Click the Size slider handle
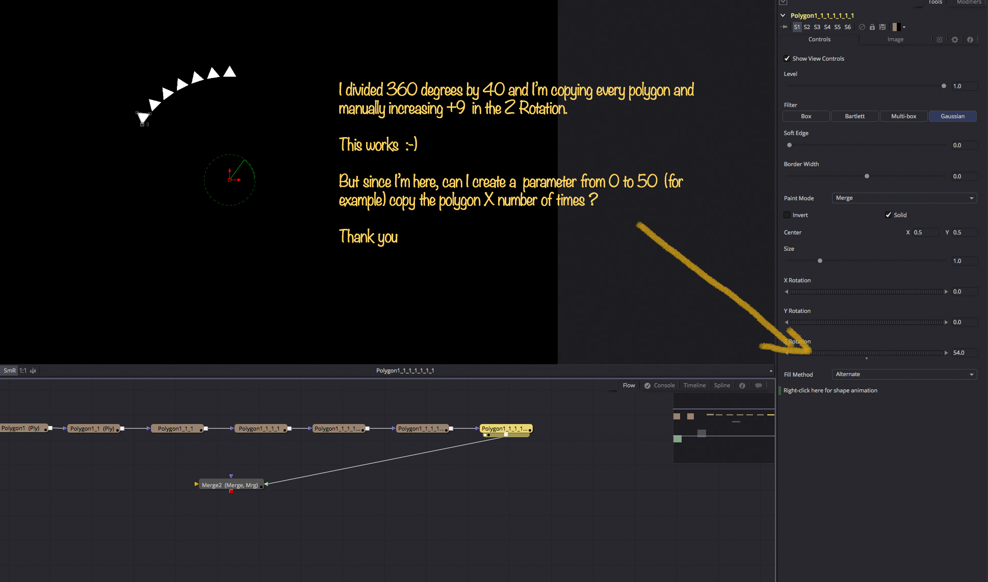The image size is (988, 582). click(820, 261)
